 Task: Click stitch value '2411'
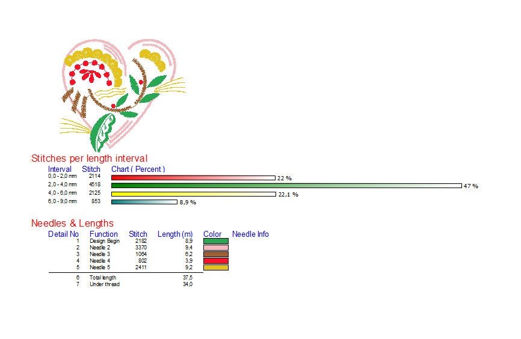[x=141, y=267]
